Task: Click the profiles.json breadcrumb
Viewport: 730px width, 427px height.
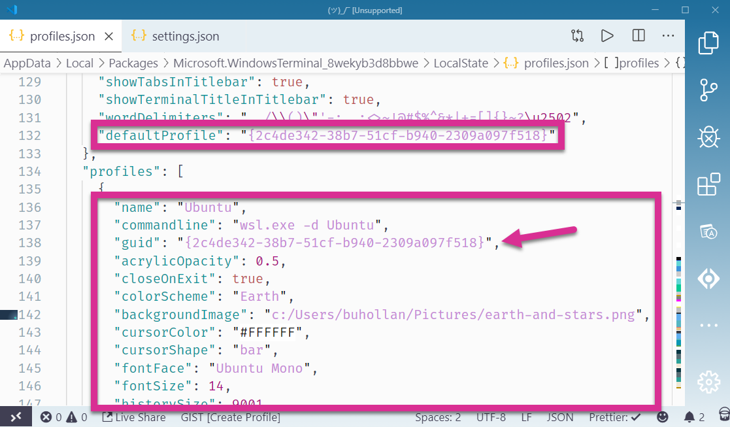Action: (x=546, y=63)
